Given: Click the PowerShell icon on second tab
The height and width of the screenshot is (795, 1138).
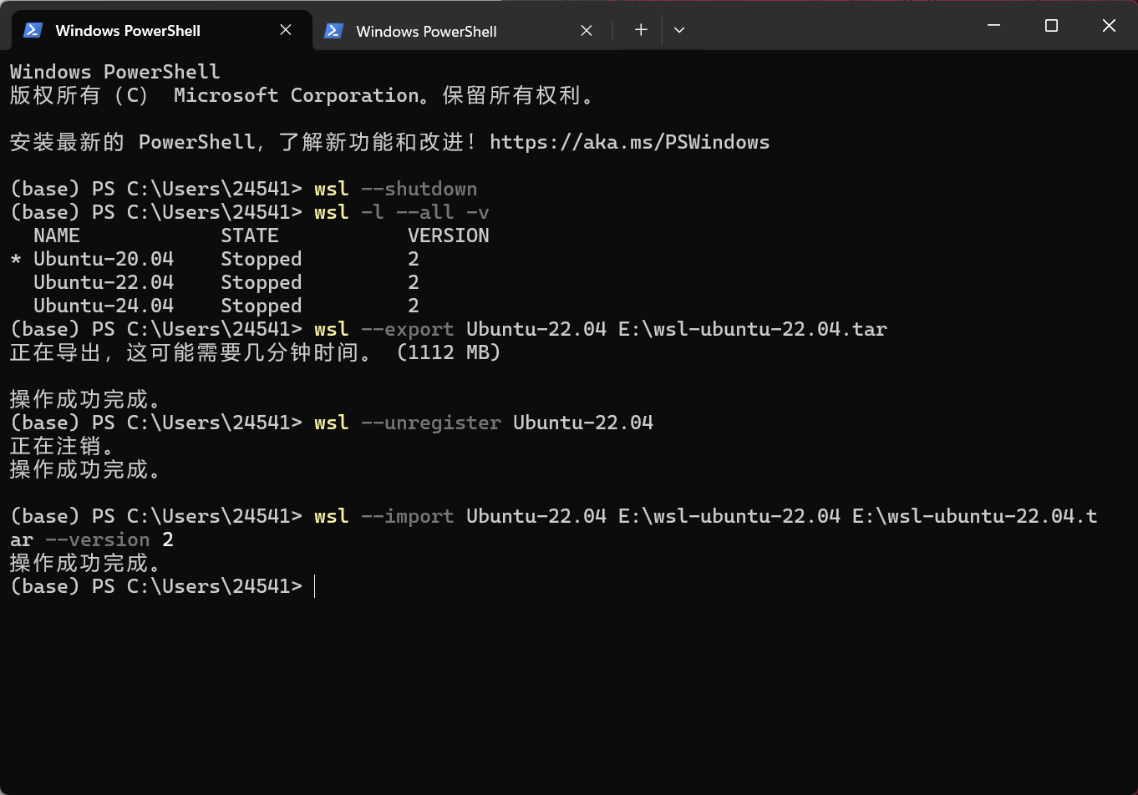Looking at the screenshot, I should (333, 31).
